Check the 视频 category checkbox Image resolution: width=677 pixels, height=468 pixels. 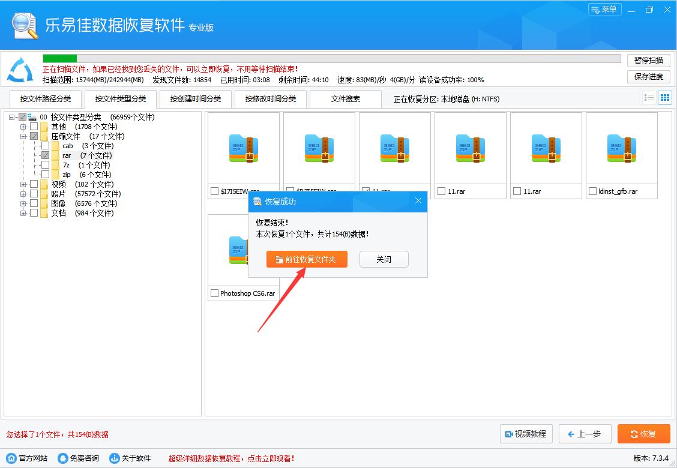point(34,184)
